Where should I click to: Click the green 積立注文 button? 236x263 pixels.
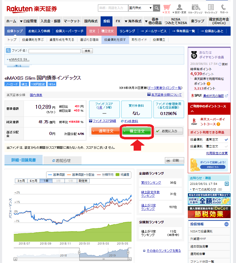coord(137,131)
